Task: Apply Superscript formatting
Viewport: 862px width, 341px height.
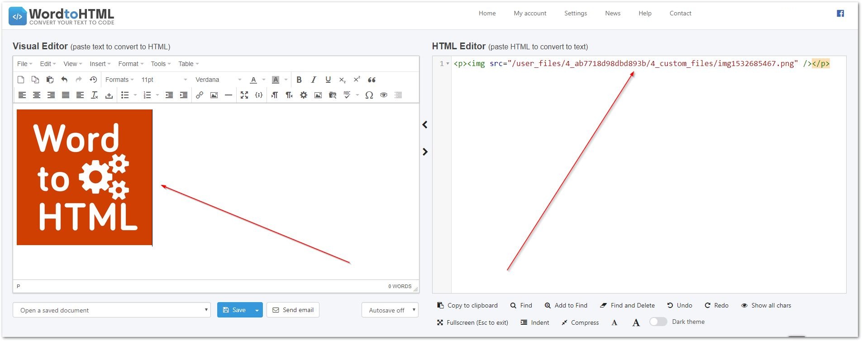Action: [357, 80]
